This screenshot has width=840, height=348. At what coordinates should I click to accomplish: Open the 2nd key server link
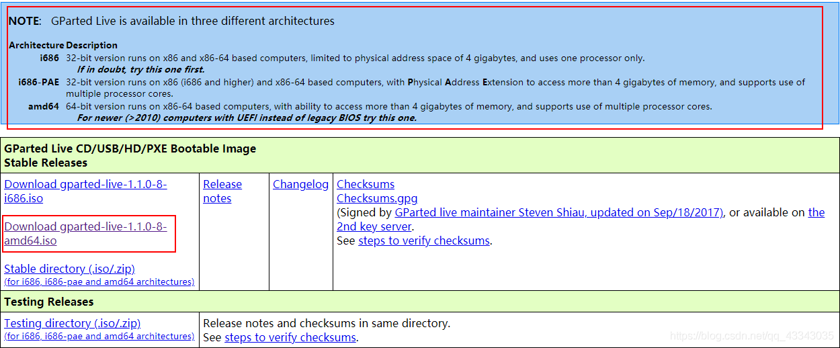[581, 220]
